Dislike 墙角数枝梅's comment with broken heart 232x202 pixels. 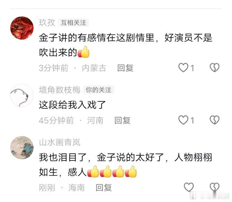(215, 120)
